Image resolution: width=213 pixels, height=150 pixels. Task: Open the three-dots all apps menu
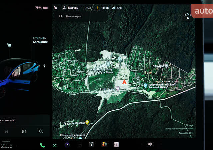click(x=80, y=145)
